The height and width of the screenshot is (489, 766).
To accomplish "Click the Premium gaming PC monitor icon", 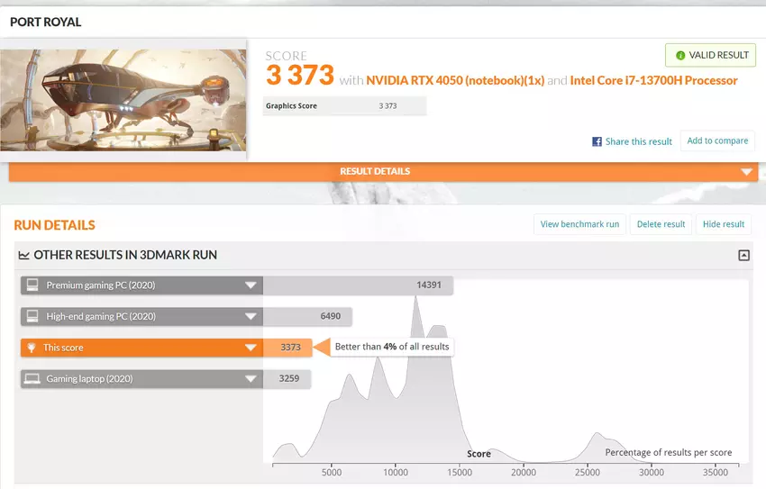I will tap(32, 285).
